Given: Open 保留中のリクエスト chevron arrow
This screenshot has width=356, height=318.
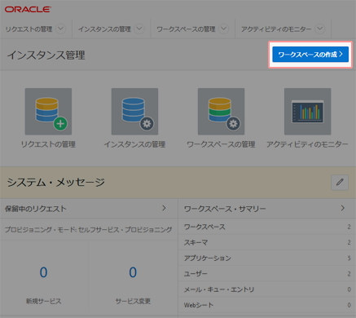Looking at the screenshot, I should pyautogui.click(x=164, y=208).
